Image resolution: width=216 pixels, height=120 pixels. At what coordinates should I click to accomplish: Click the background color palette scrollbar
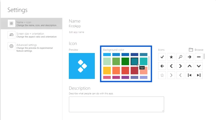coord(149,63)
